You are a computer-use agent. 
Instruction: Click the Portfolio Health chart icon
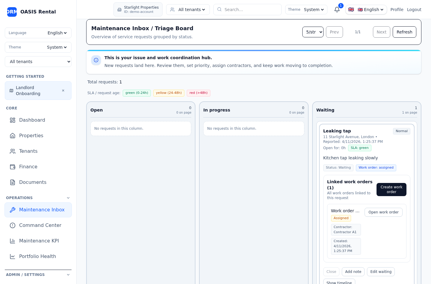(13, 256)
